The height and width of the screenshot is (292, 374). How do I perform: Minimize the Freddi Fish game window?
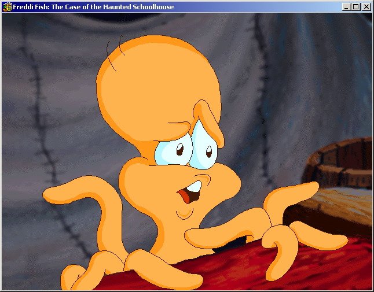point(346,7)
